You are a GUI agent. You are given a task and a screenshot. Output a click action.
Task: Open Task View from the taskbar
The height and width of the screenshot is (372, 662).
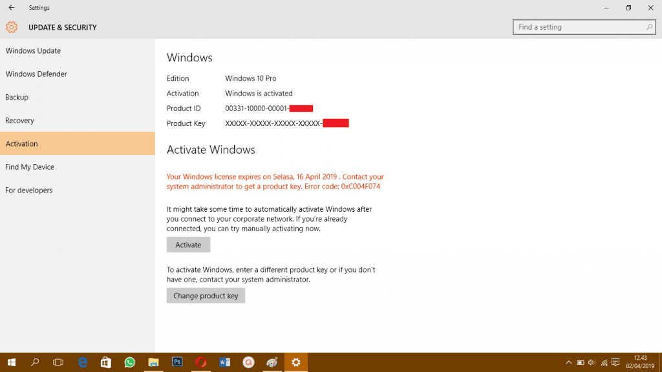[58, 362]
